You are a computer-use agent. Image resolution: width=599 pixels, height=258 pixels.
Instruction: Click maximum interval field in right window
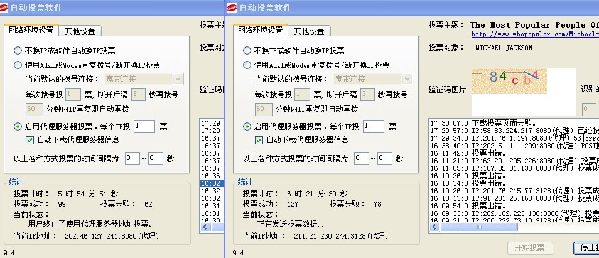coord(385,158)
